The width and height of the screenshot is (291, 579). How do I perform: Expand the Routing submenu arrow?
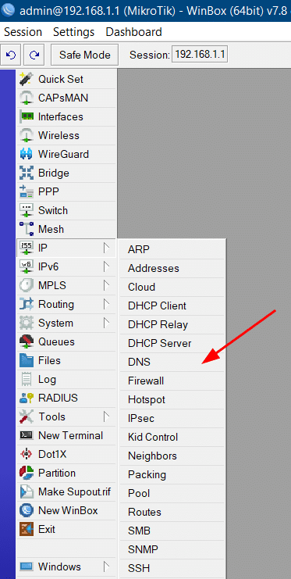point(107,304)
